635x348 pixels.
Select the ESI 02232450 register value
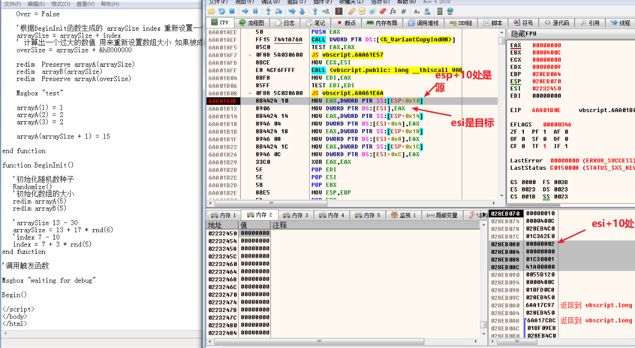[547, 88]
